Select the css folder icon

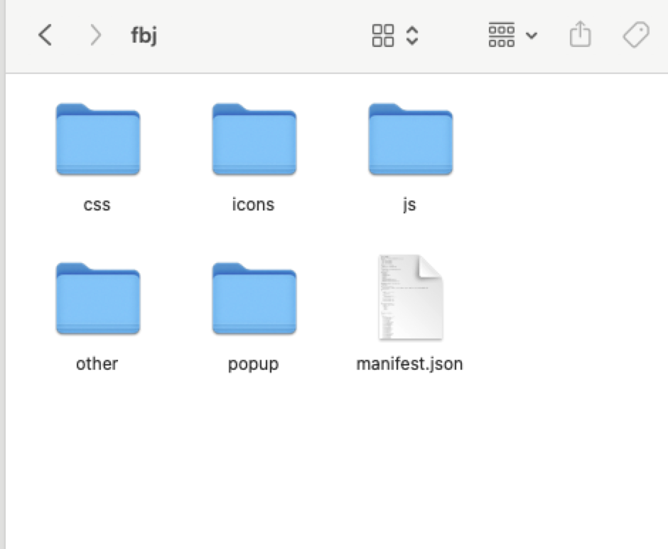pos(97,140)
